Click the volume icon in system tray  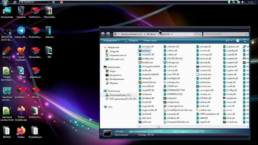[243, 2]
